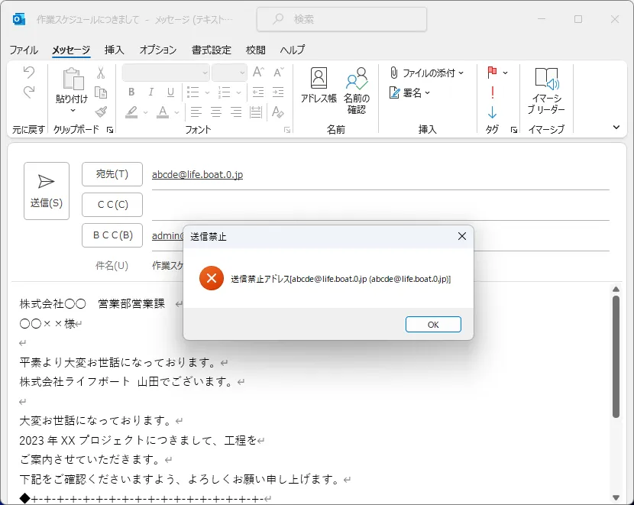
Task: Click the Outlook app icon in title bar
Action: 19,19
